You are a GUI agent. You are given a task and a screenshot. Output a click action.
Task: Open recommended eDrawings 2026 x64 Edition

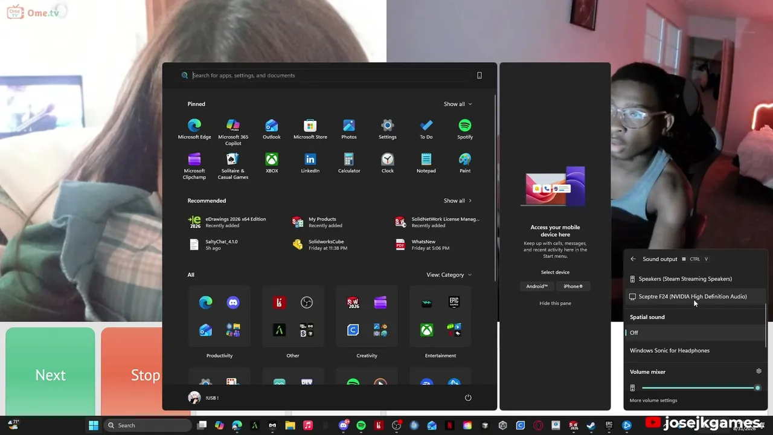pos(227,222)
